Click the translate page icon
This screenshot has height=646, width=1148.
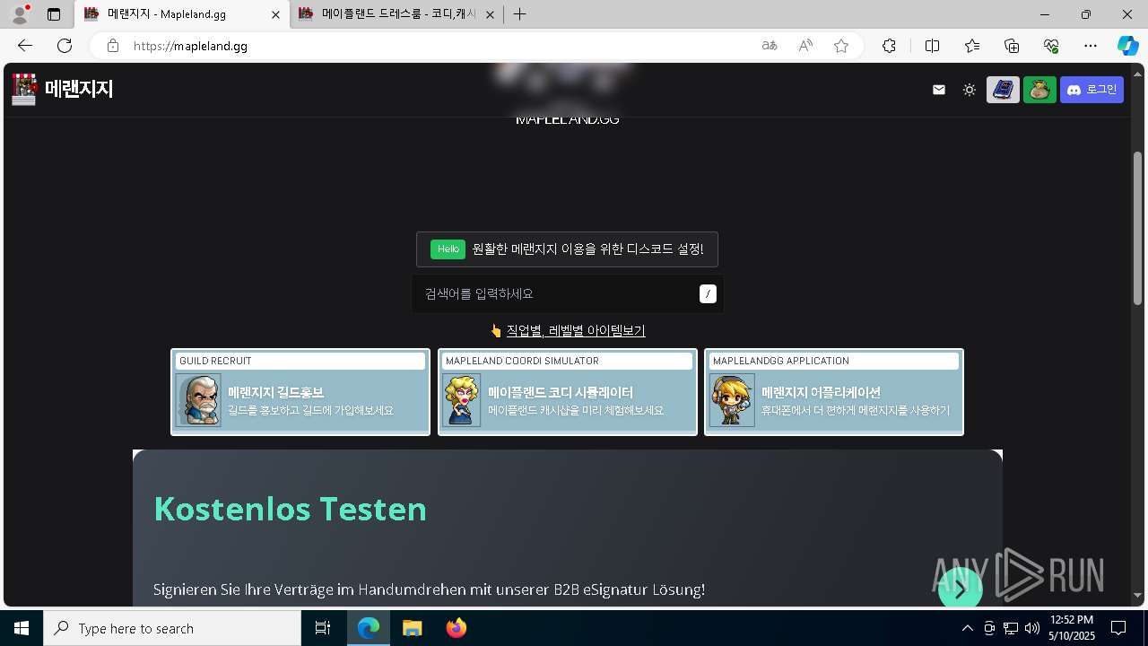pos(770,46)
